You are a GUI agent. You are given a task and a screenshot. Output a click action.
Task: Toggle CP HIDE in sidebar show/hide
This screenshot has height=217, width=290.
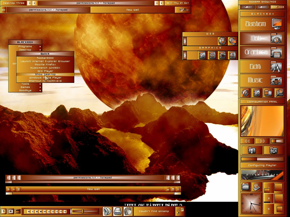click(x=263, y=7)
